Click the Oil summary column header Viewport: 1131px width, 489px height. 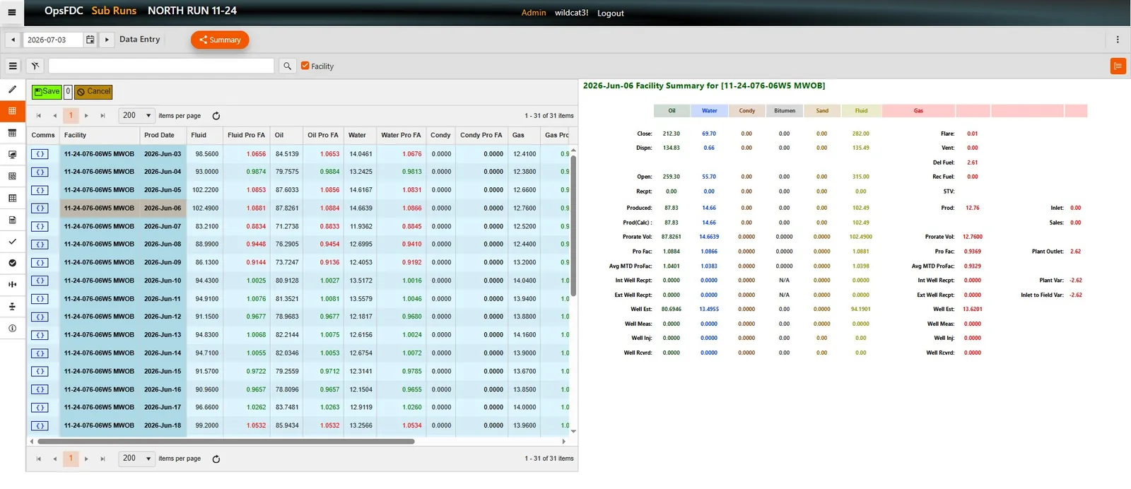point(672,111)
